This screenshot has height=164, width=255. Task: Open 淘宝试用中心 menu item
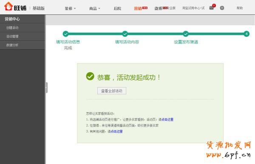193,8
